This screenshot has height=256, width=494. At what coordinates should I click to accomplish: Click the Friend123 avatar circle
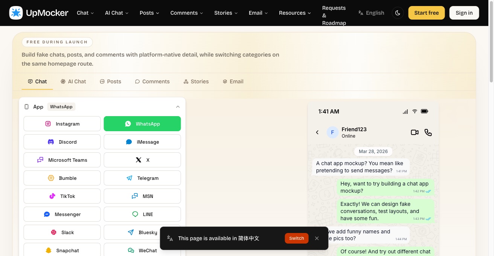pyautogui.click(x=332, y=132)
